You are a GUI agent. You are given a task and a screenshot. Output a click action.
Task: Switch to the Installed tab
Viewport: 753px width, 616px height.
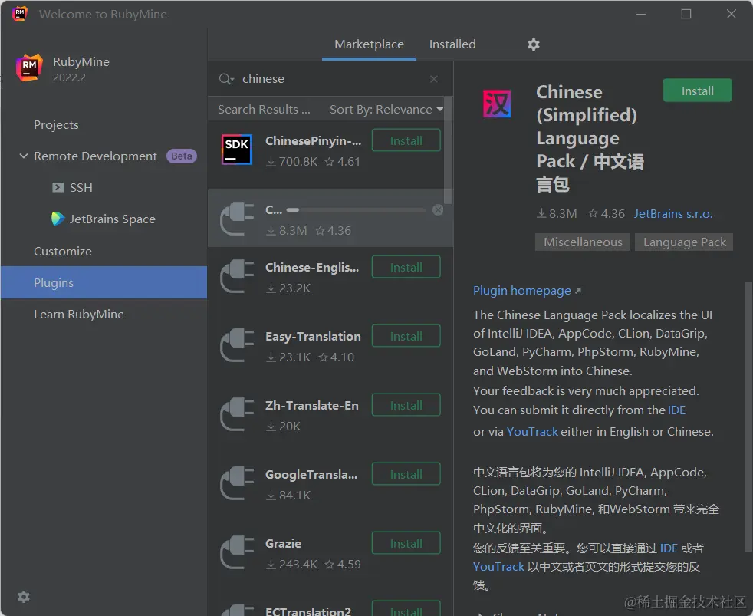452,44
